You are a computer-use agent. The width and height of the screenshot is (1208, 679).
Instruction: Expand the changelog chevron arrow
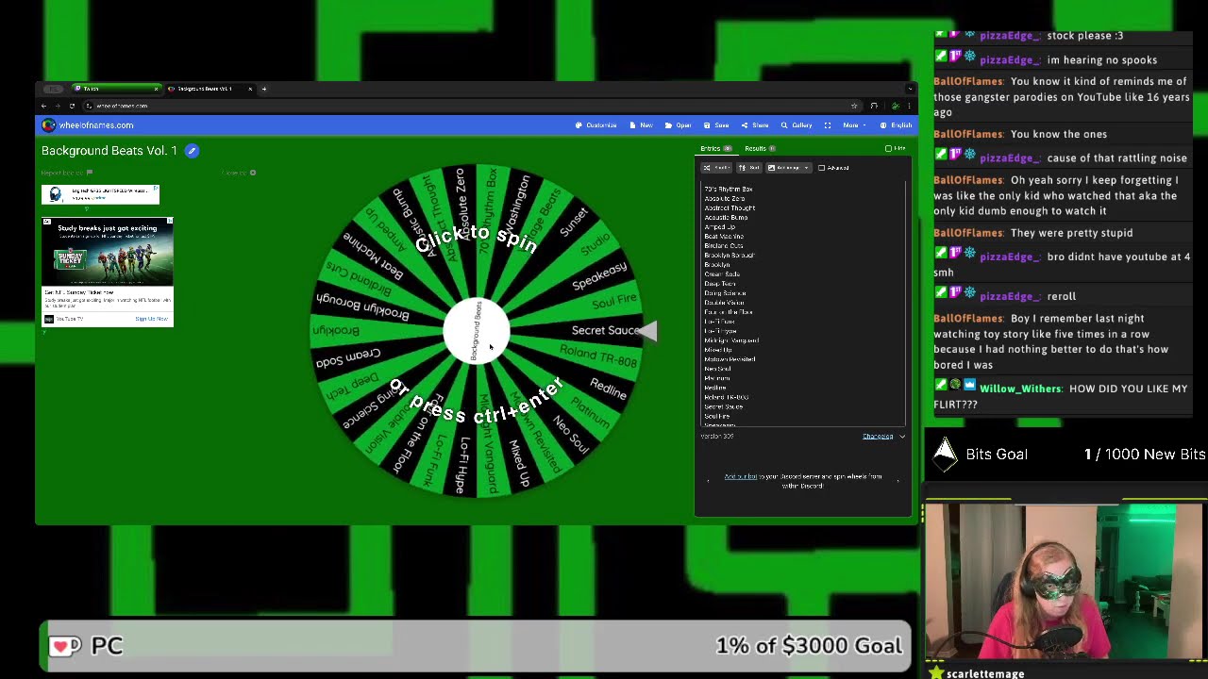902,437
